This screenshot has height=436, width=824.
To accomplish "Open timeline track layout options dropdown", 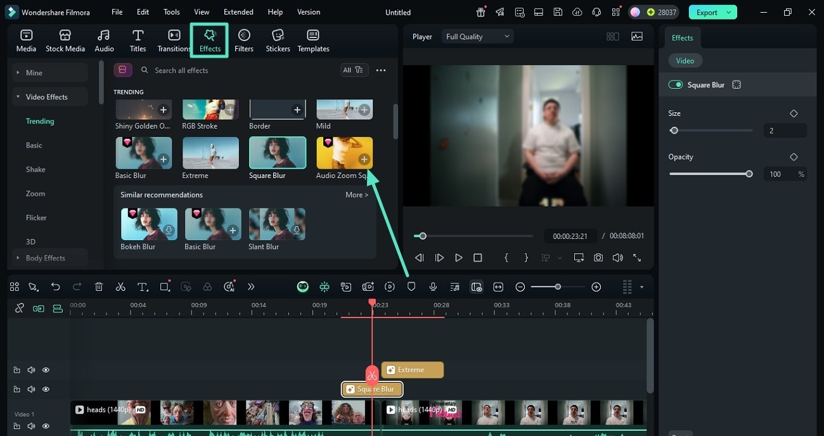I will (x=641, y=287).
